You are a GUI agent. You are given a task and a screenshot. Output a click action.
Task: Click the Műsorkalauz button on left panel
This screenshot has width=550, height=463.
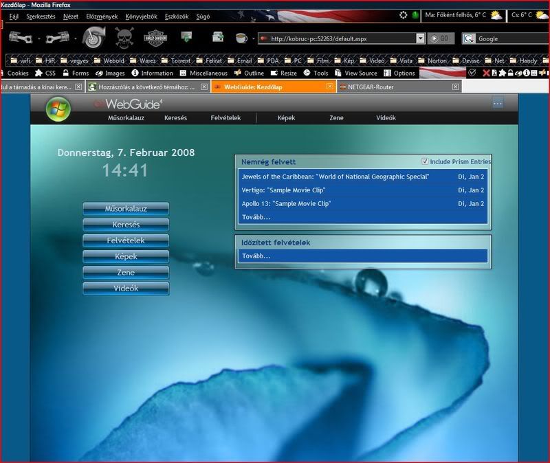tap(126, 208)
